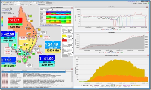The height and width of the screenshot is (90, 151).
Task: Select the RECLASSIFY CONTINGENCY highlighted notice row
Action: pos(33,72)
